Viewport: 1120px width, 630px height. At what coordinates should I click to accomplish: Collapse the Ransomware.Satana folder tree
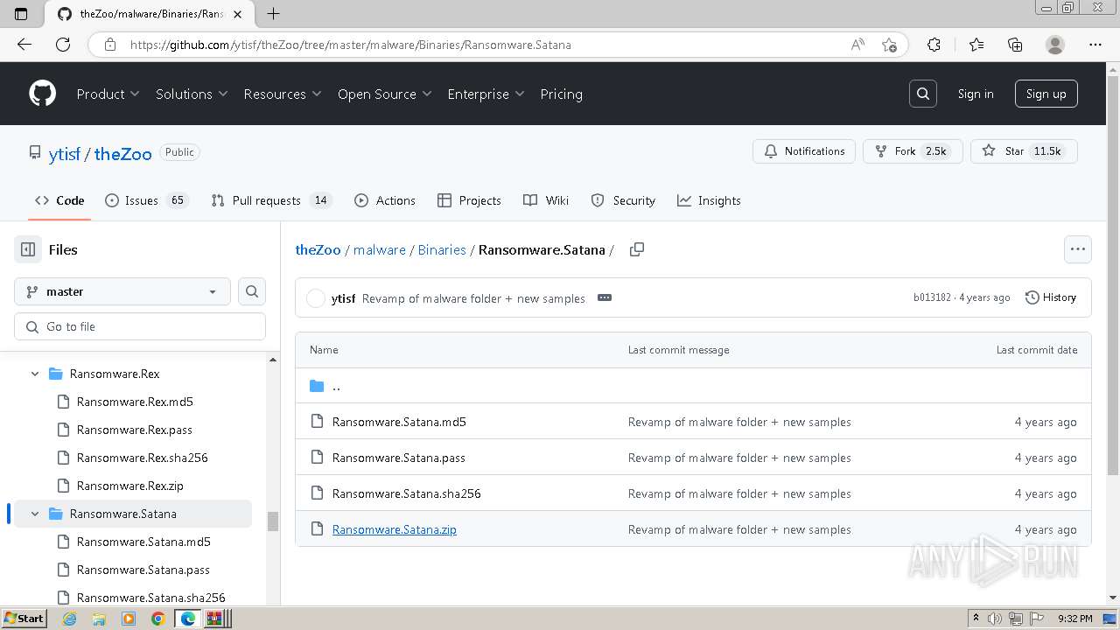tap(35, 514)
